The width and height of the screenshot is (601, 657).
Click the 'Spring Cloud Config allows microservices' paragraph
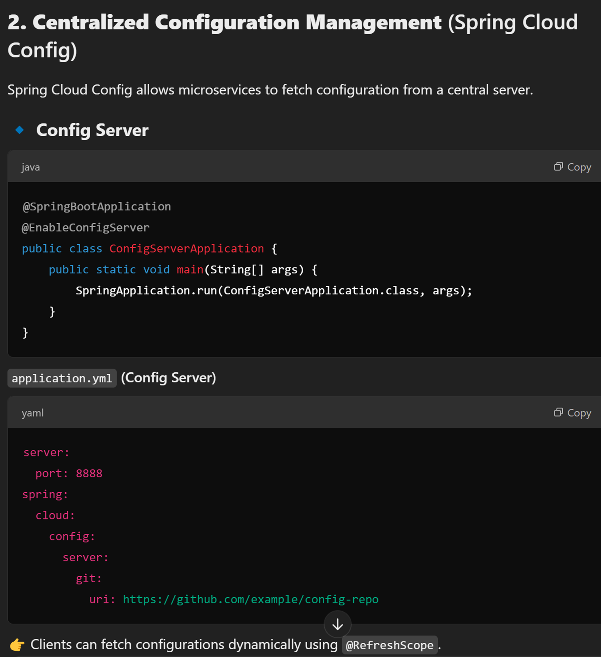click(x=270, y=90)
